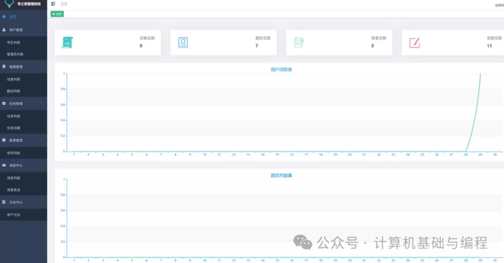Open 学科列表 in the sidebar
Viewport: 504px width, 263px height.
[x=14, y=153]
